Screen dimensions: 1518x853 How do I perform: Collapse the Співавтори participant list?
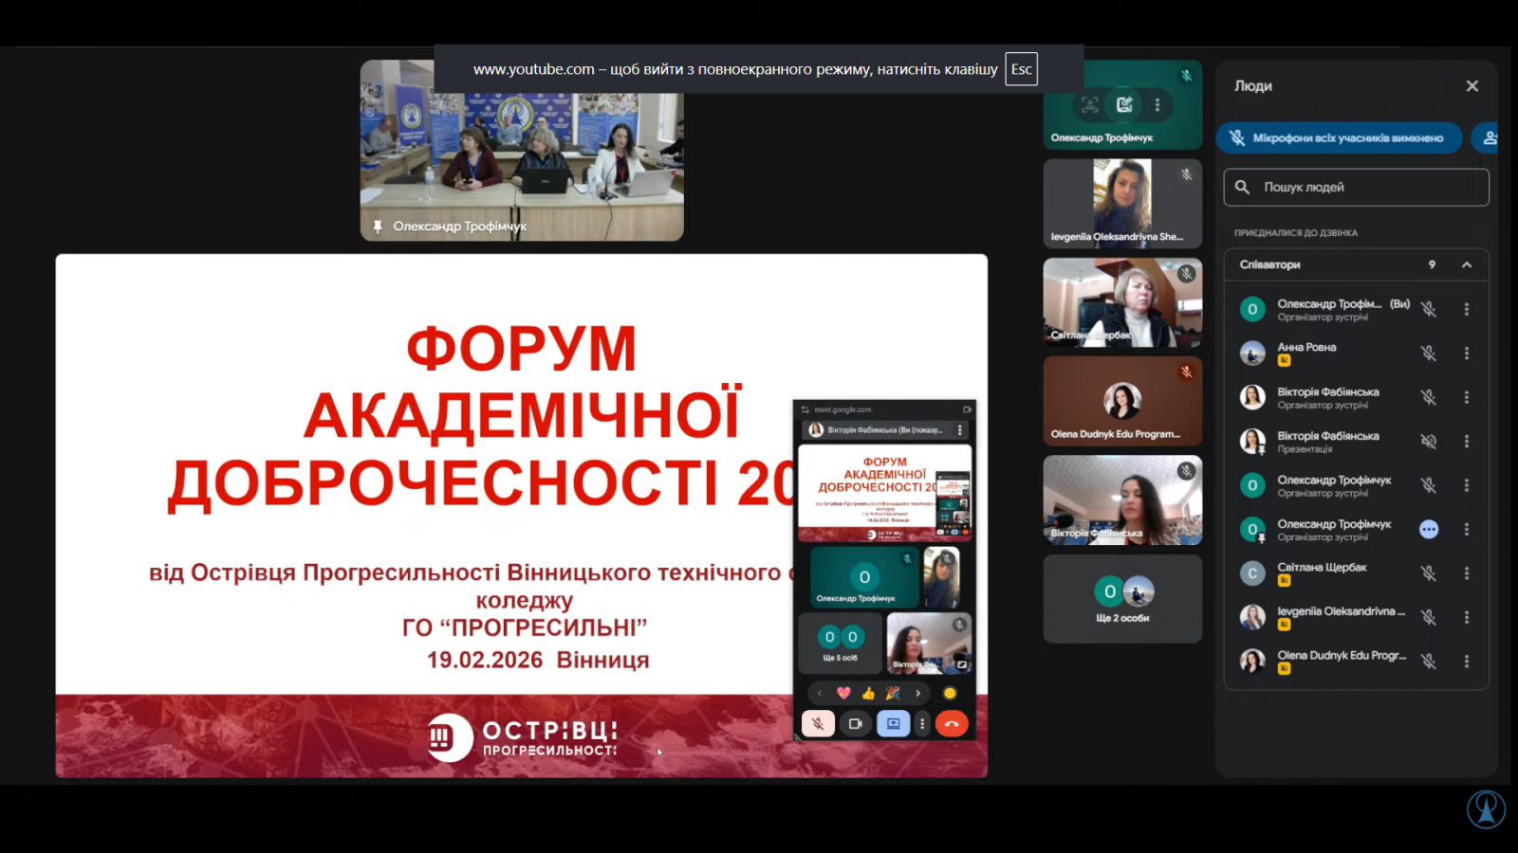click(1466, 265)
